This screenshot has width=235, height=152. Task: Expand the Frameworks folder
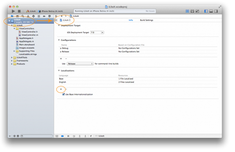[x=12, y=61]
